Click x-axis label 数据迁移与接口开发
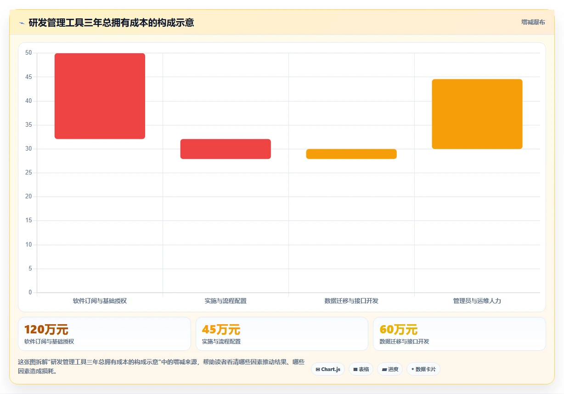564x394 pixels. [x=351, y=301]
